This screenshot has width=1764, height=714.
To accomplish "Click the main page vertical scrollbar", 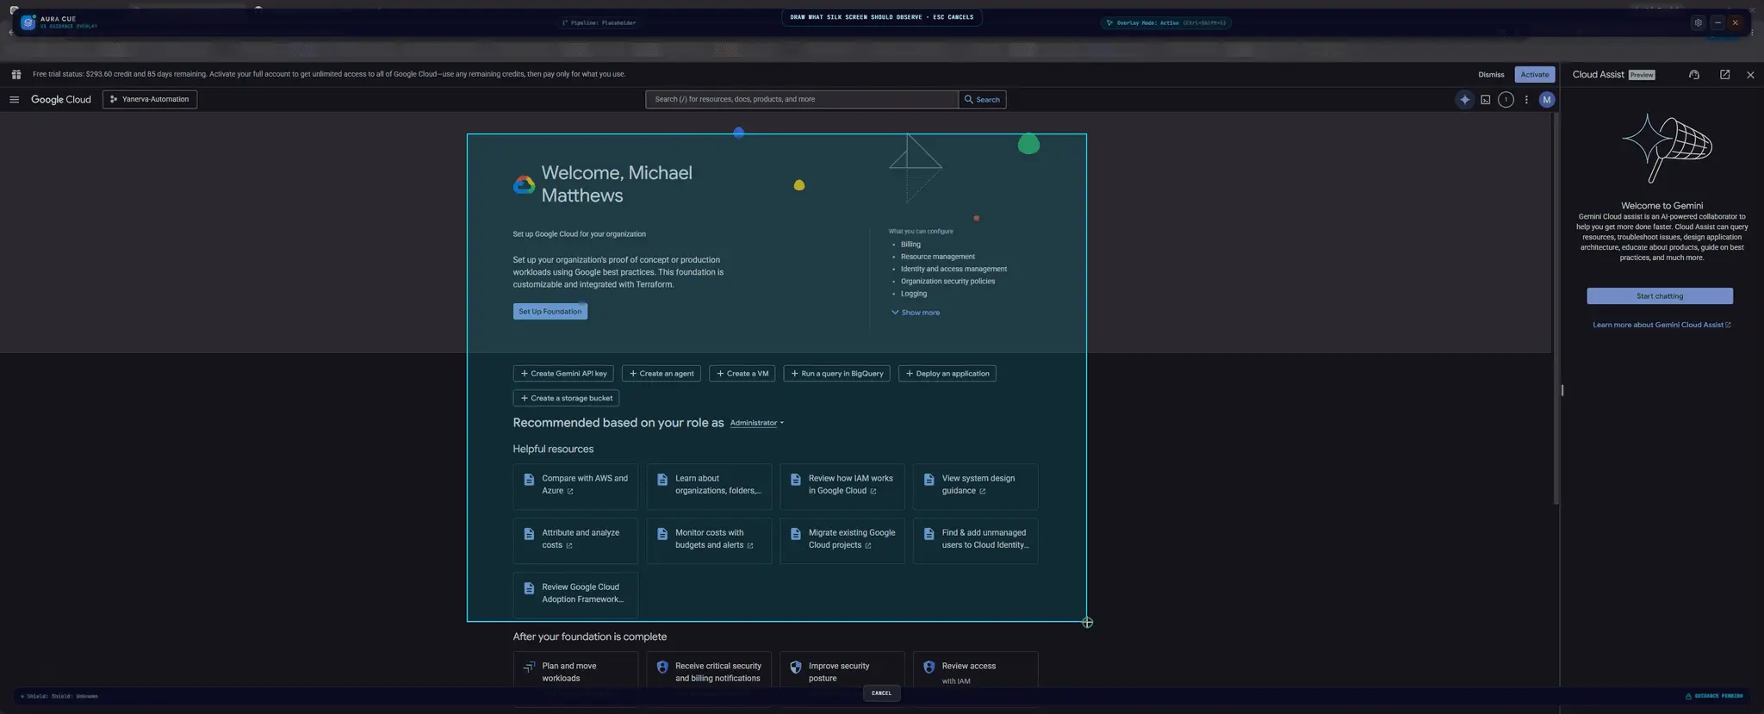I will tap(1556, 308).
